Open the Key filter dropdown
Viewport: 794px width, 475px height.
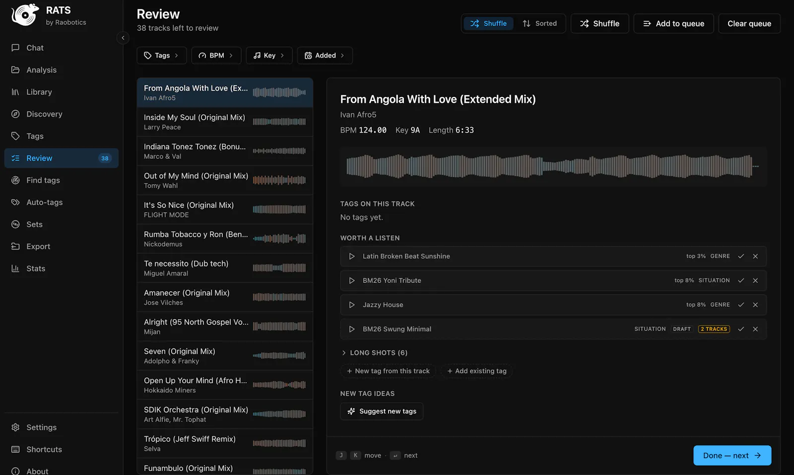tap(269, 56)
